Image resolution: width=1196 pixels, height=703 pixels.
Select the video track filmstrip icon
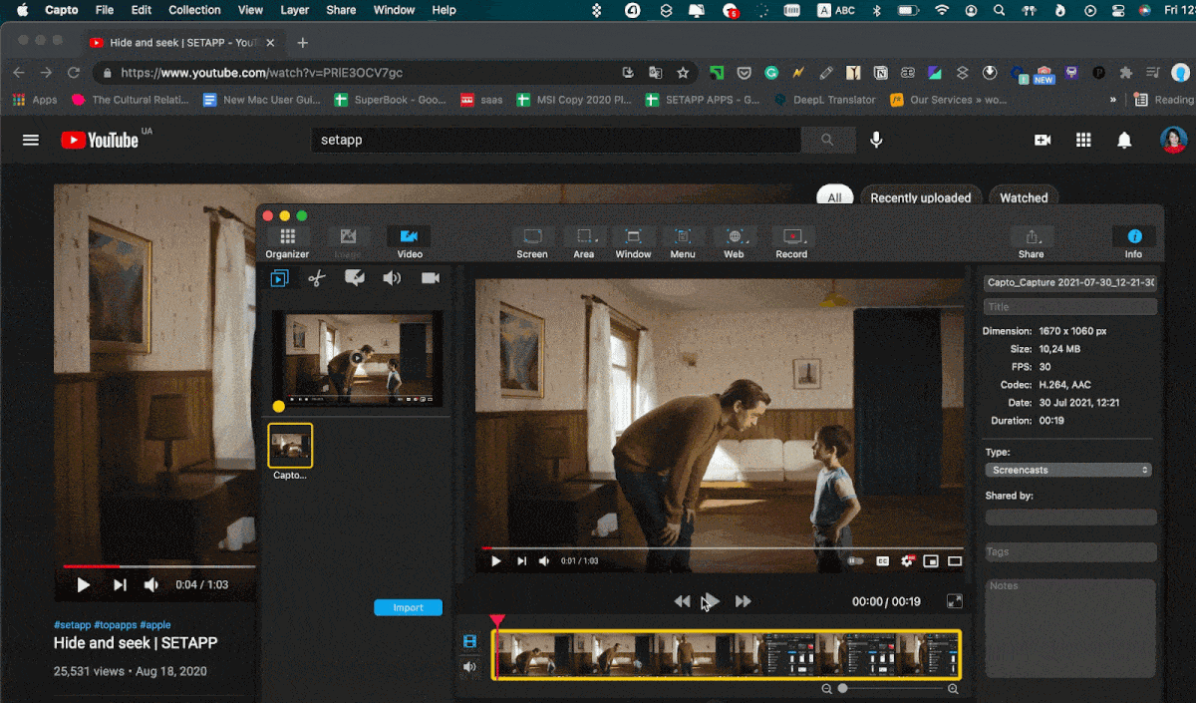469,641
